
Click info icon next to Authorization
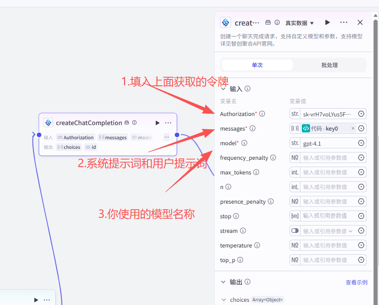[262, 114]
